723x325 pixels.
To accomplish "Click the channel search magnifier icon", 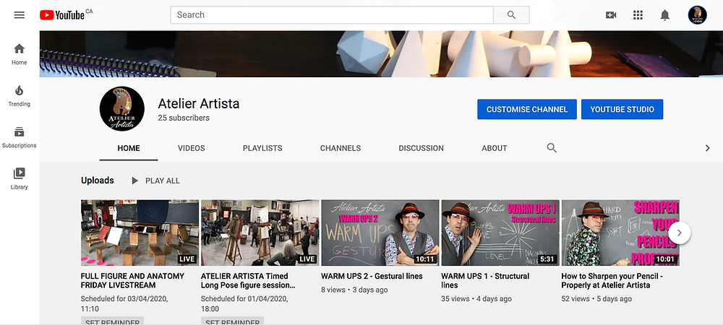I will pyautogui.click(x=552, y=148).
